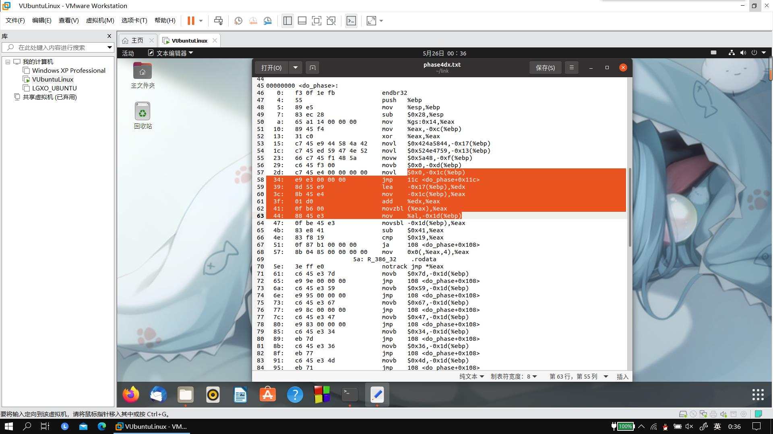Image resolution: width=773 pixels, height=434 pixels.
Task: Create a new document tab
Action: [x=312, y=68]
